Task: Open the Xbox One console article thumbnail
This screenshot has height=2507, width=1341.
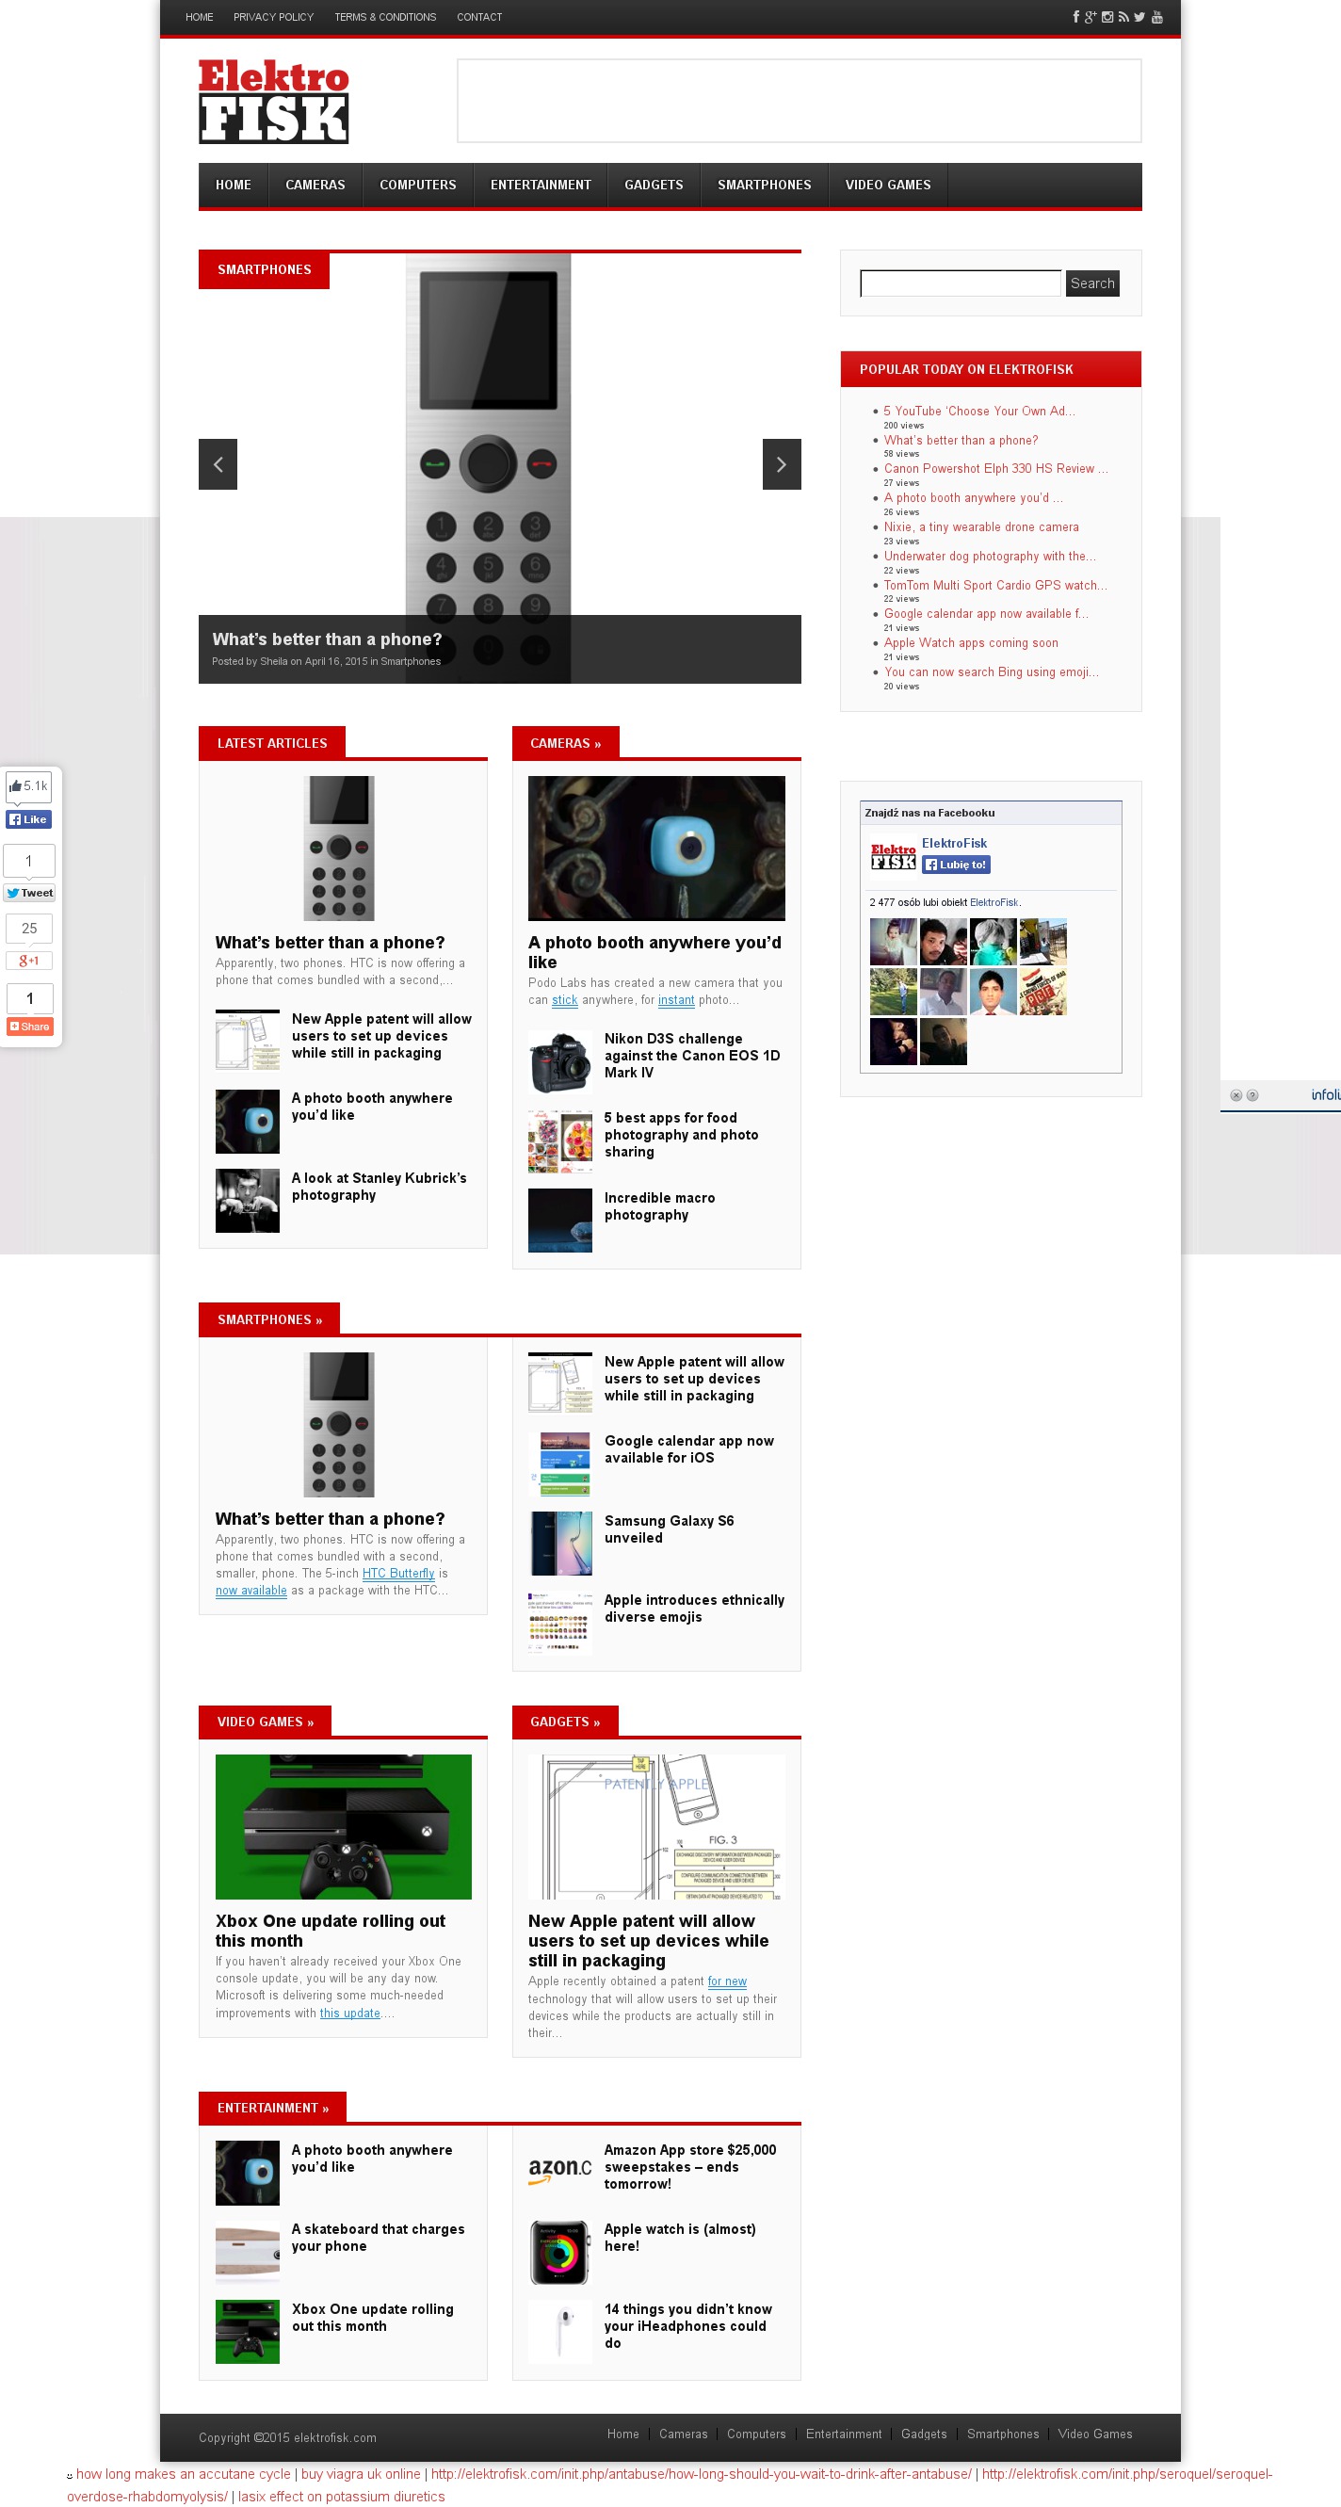Action: point(344,1826)
